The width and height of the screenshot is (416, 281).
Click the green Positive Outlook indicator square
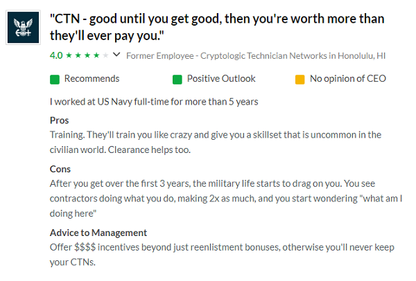click(177, 79)
